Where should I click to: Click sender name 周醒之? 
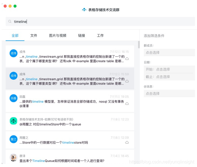[24, 138]
